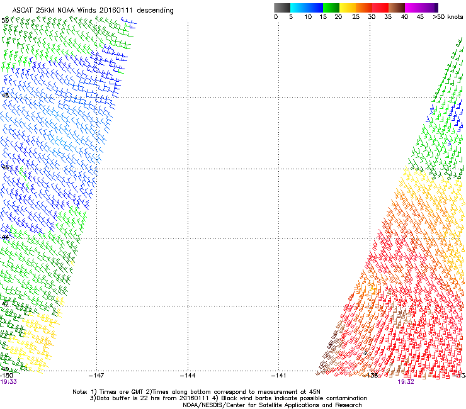Click the purple '19:32' pass time
The image size is (466, 409).
(x=406, y=382)
